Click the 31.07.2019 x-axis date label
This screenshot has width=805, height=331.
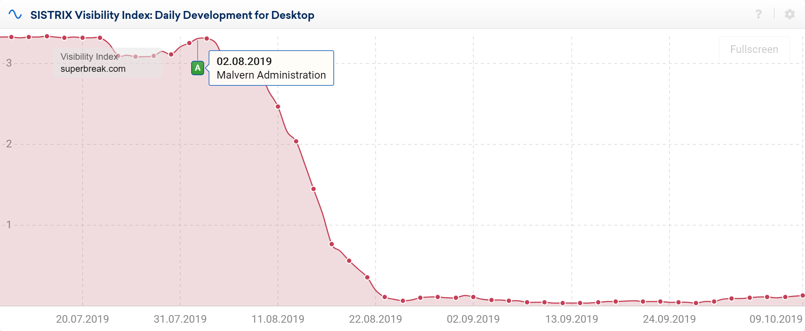(180, 319)
